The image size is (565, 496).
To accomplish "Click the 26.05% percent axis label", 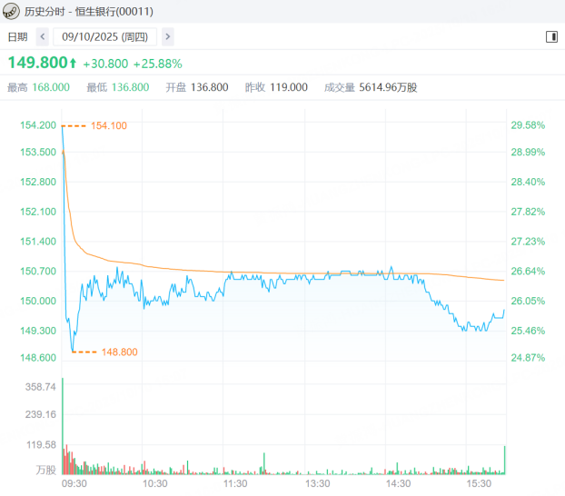I will coord(528,301).
